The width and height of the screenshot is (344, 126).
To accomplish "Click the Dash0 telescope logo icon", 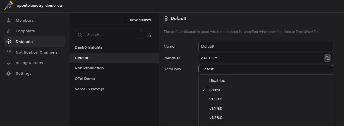I will pos(9,6).
